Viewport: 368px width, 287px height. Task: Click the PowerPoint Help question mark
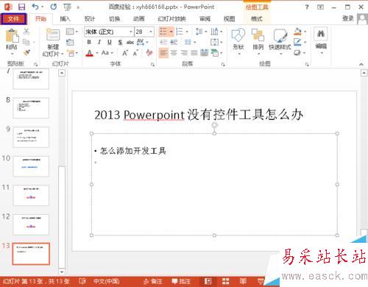point(307,7)
